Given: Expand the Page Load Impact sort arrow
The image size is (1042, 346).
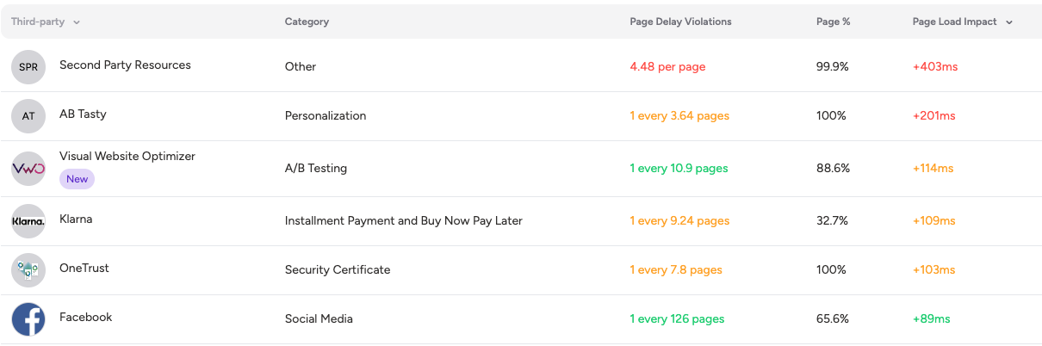Looking at the screenshot, I should [x=1009, y=22].
